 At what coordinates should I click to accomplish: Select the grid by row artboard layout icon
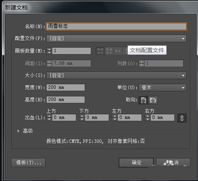(100, 51)
